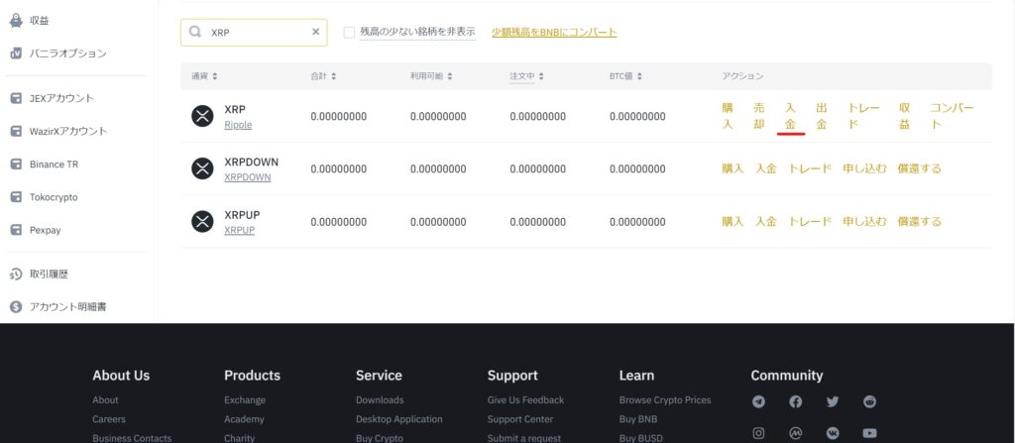Click 入金 in the XRPUP row
The image size is (1015, 443).
766,222
